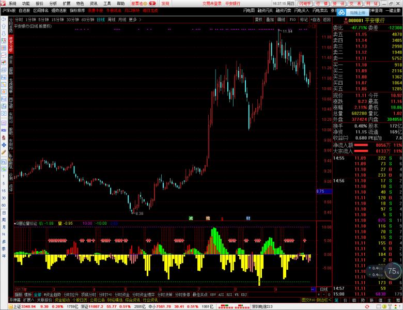The height and width of the screenshot is (310, 403).
Task: Click the blue cross move icon in sidebar
Action: click(x=4, y=145)
